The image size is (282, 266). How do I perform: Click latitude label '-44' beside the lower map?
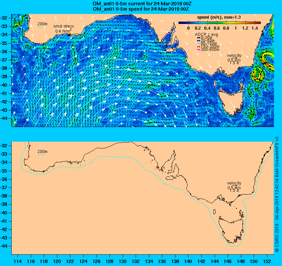[x=4, y=246]
